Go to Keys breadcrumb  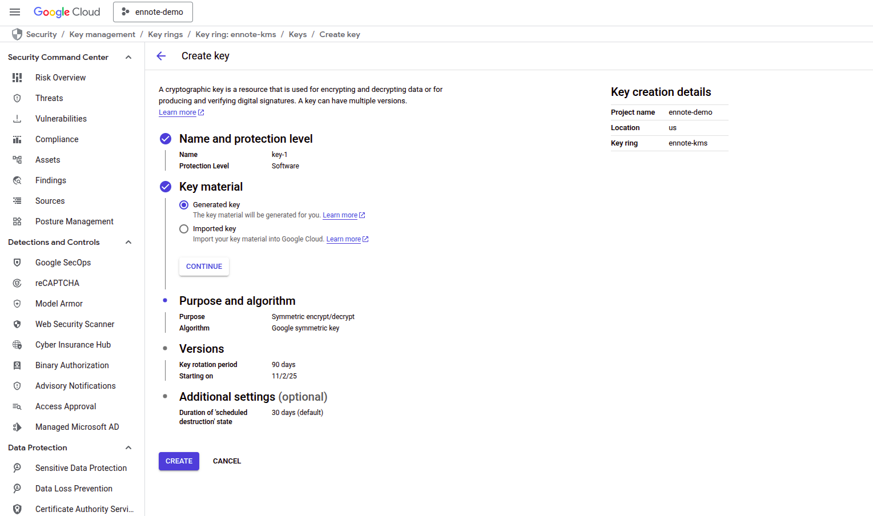[x=297, y=34]
